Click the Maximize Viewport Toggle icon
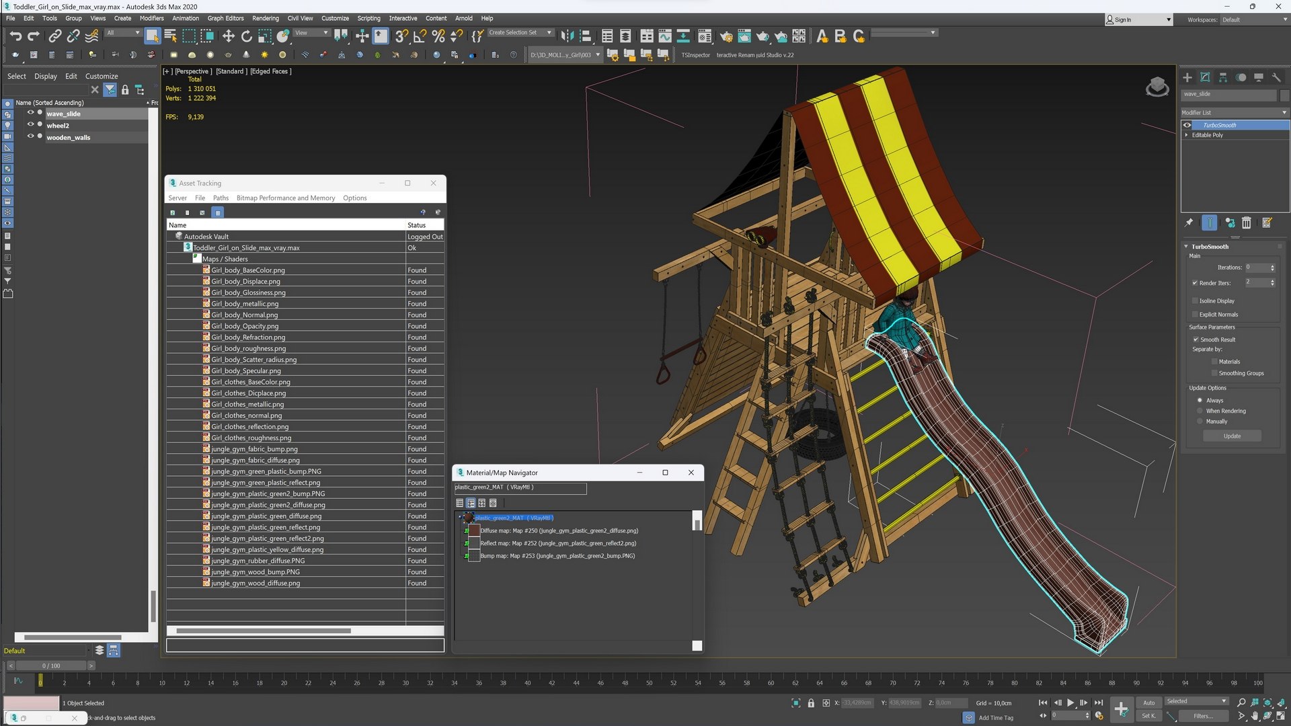The width and height of the screenshot is (1291, 726). pyautogui.click(x=1282, y=717)
